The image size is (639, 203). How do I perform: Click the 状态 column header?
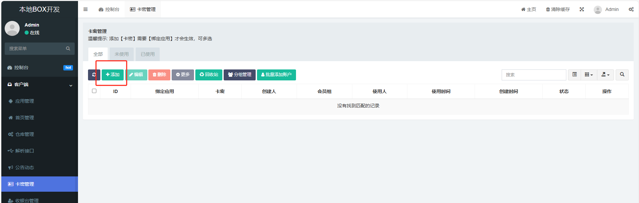(564, 91)
